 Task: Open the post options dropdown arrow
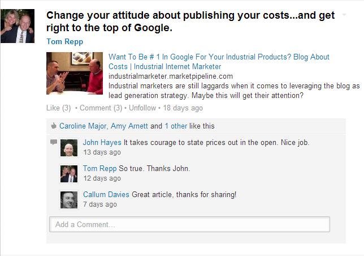[x=344, y=15]
